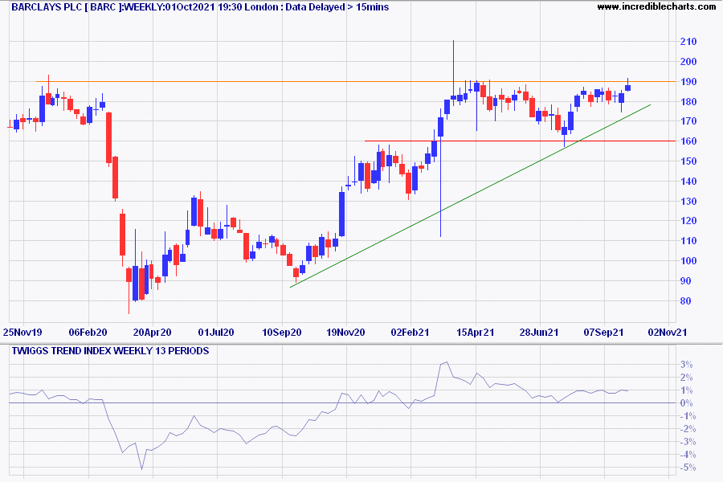Click the 02Nov21 date label

click(x=668, y=332)
